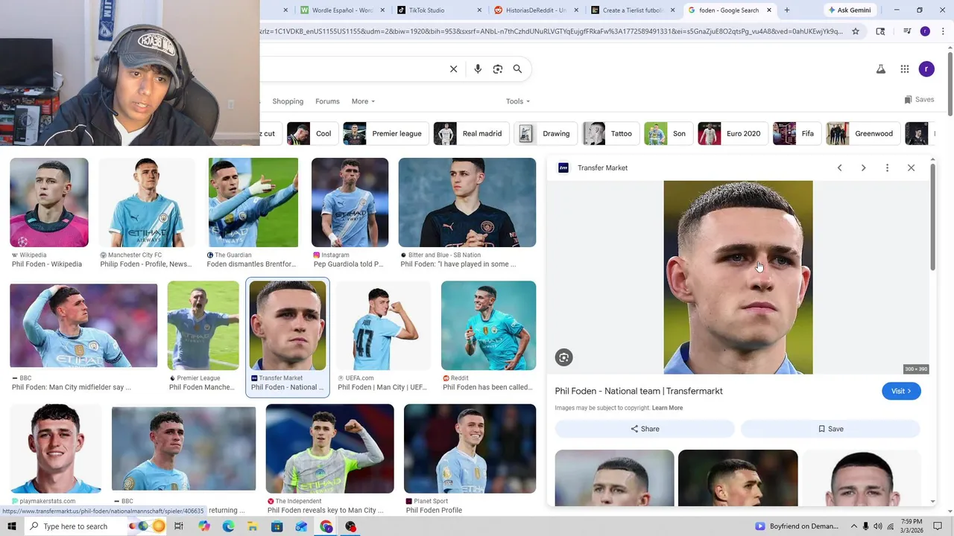The image size is (954, 536).
Task: Show previous image in preview panel
Action: (839, 168)
